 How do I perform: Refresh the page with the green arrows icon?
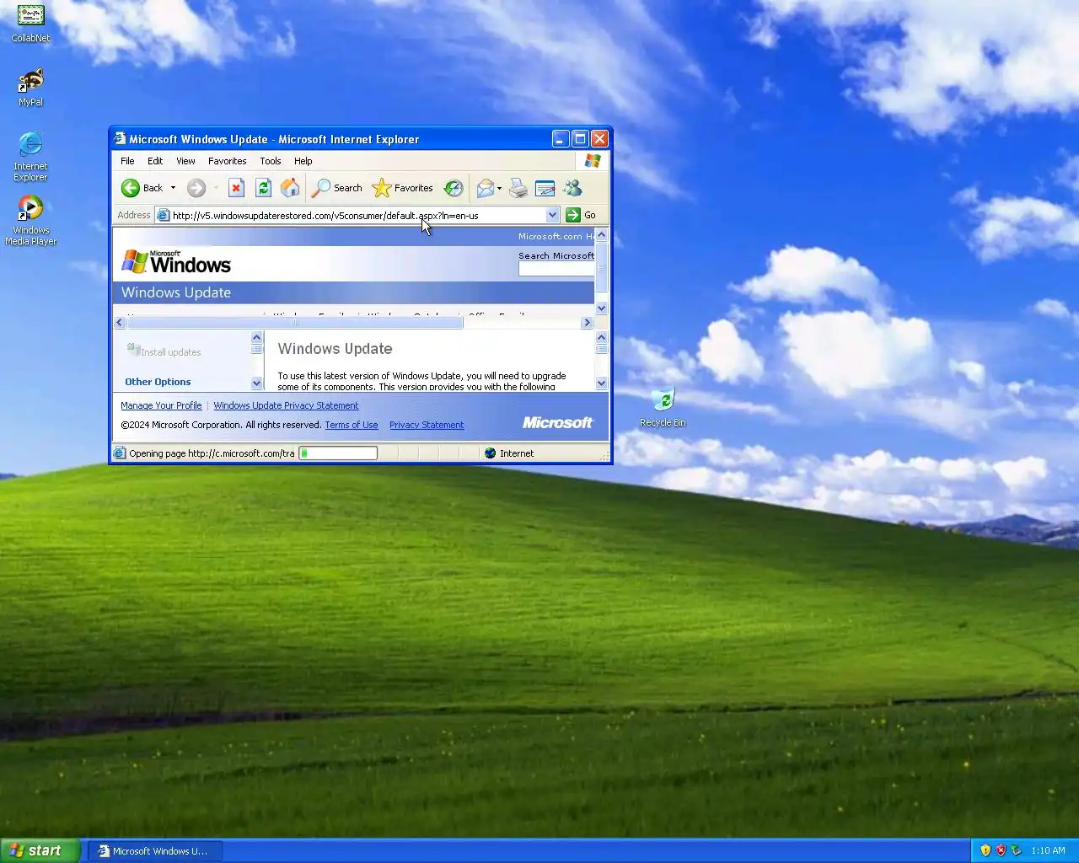point(263,188)
